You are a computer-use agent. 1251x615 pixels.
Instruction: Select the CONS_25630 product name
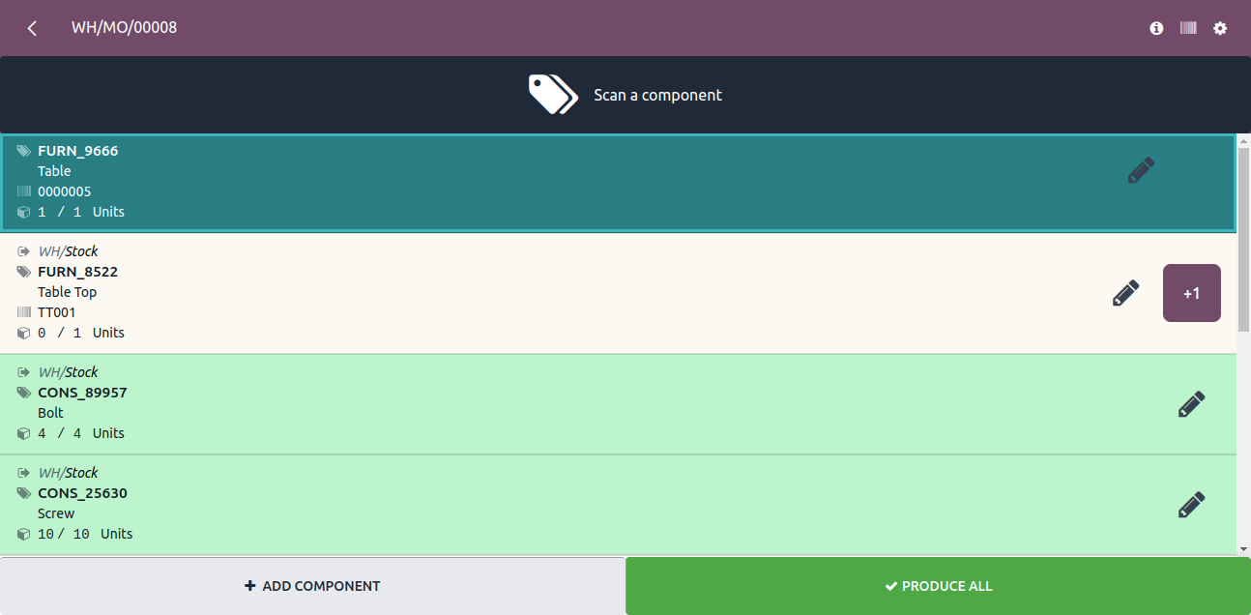(x=82, y=493)
